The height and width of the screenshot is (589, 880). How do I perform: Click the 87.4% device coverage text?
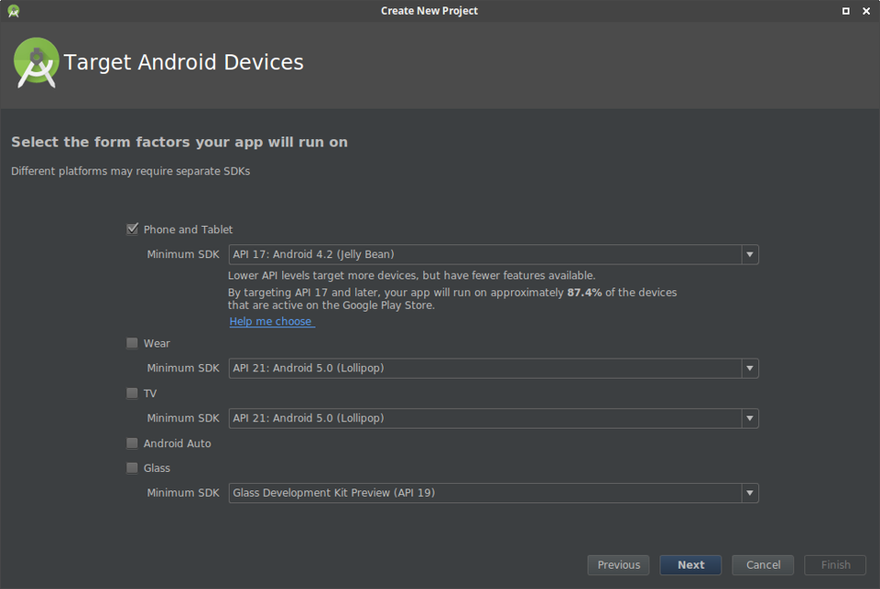[584, 292]
